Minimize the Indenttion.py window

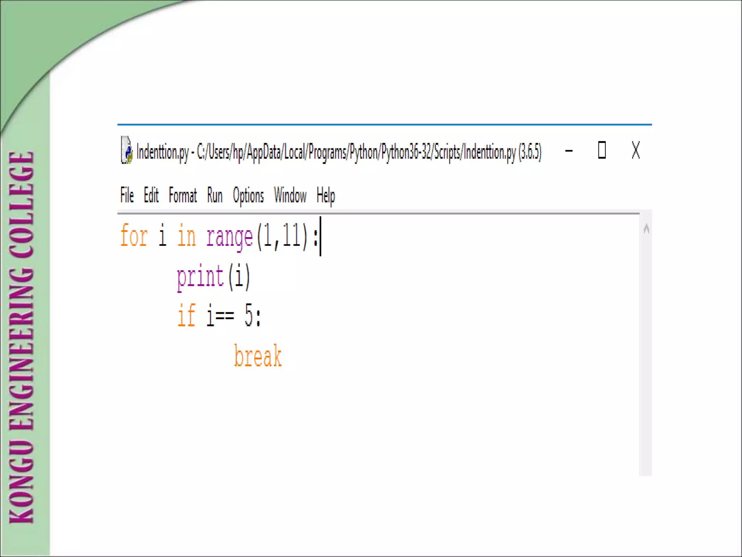[569, 150]
